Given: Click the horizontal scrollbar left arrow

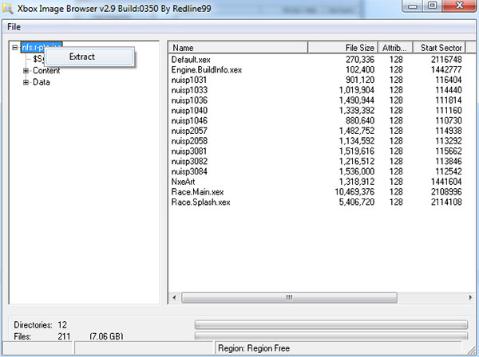Looking at the screenshot, I should click(174, 297).
